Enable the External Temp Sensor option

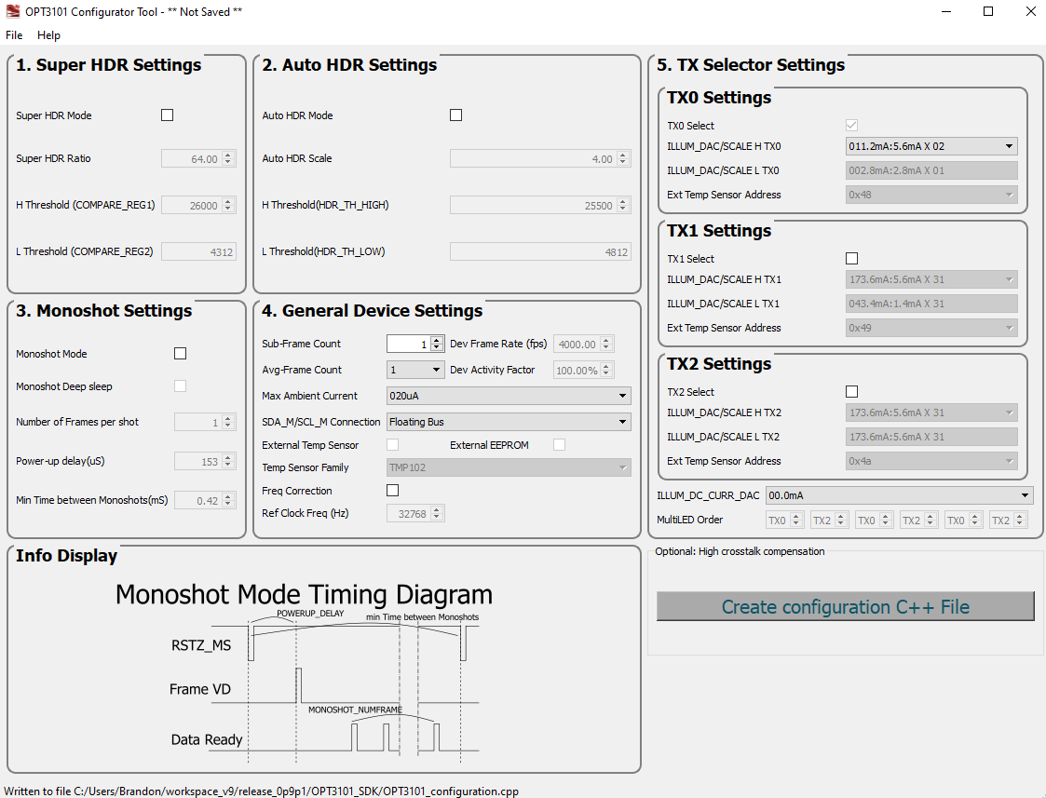[x=392, y=444]
